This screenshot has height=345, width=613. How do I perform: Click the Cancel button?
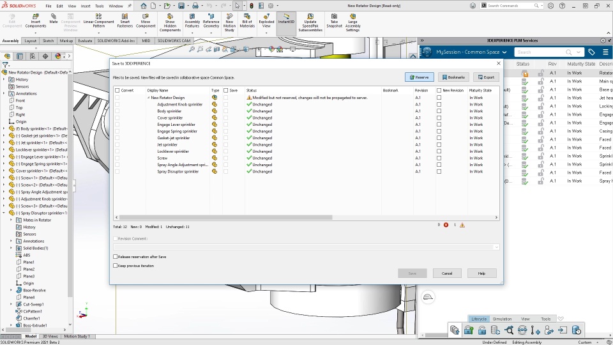pyautogui.click(x=447, y=273)
